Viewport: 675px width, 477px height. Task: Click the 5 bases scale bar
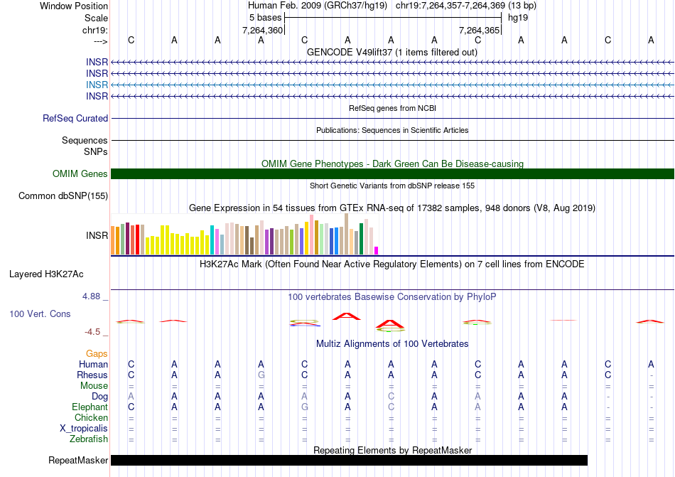pyautogui.click(x=393, y=17)
